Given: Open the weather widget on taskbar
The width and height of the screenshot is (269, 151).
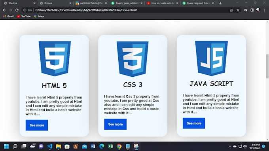Looking at the screenshot, I should point(32,146).
